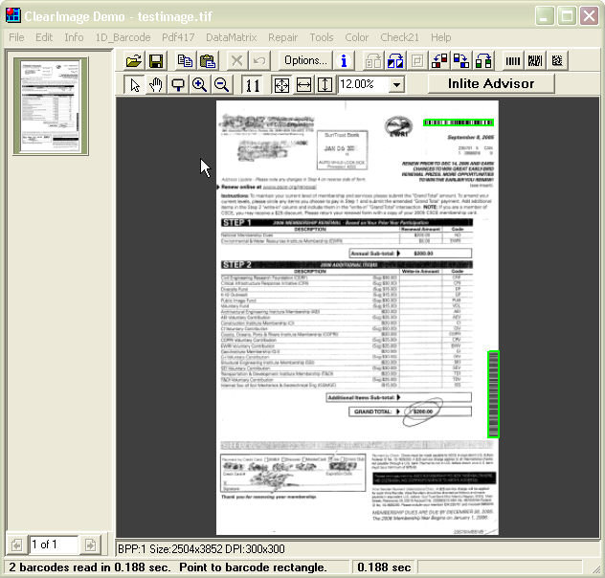The height and width of the screenshot is (578, 605).
Task: Open the 1D_Barcode menu
Action: pyautogui.click(x=123, y=37)
